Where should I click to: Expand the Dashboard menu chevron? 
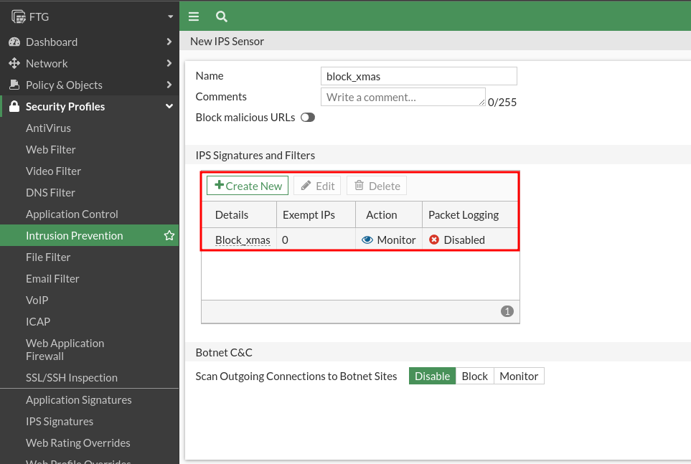point(169,42)
